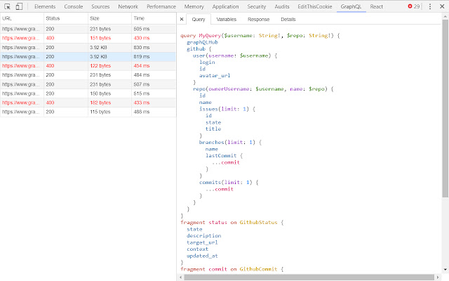Viewport: 449px width, 281px height.
Task: Click the Status column header
Action: 53,17
